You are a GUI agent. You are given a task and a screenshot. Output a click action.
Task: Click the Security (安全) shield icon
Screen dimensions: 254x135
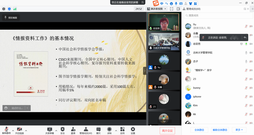coord(63,130)
